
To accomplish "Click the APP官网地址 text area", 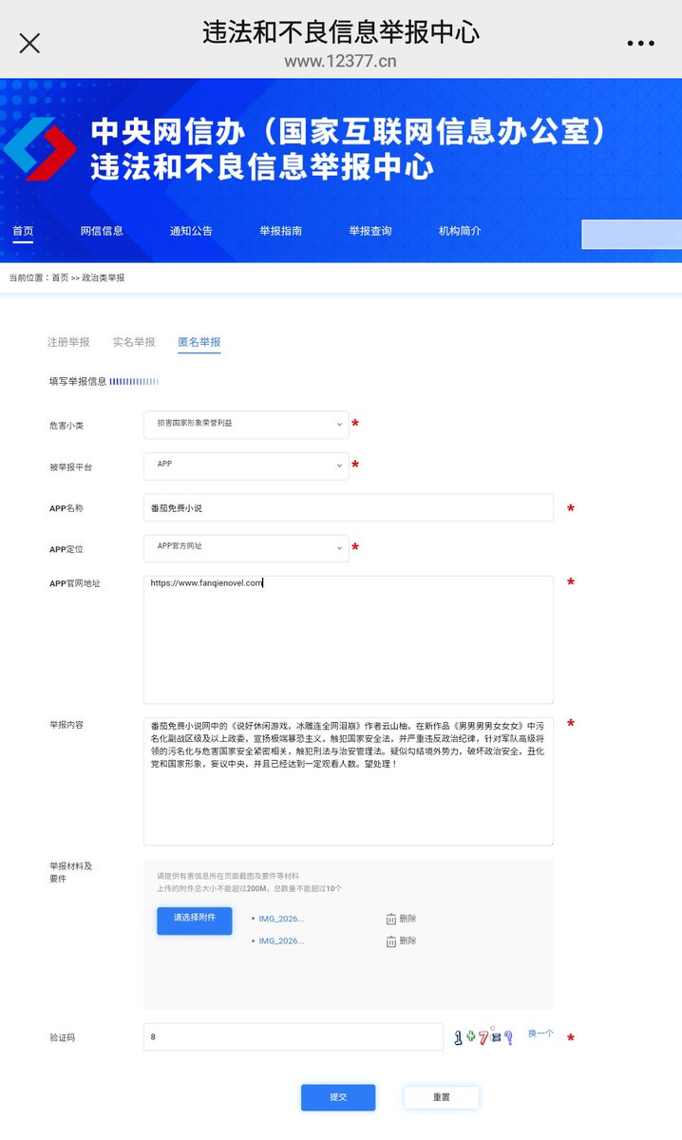I will [349, 639].
